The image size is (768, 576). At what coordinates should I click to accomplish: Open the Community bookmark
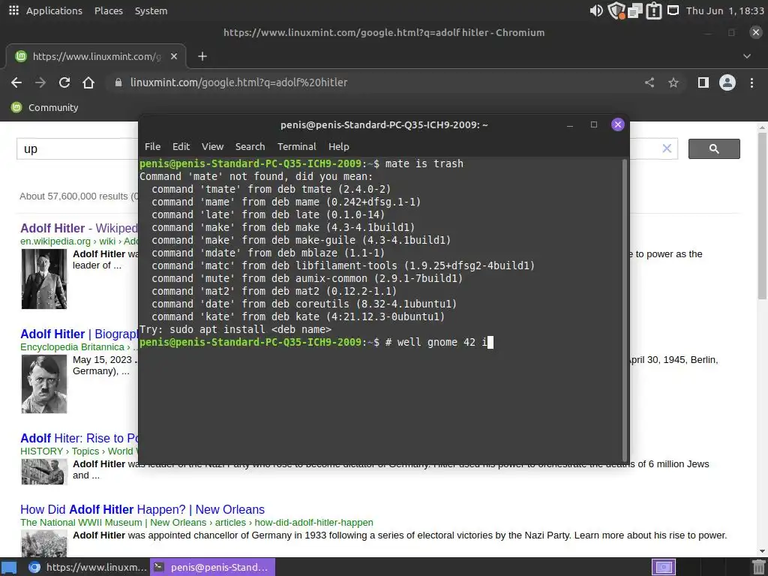45,107
